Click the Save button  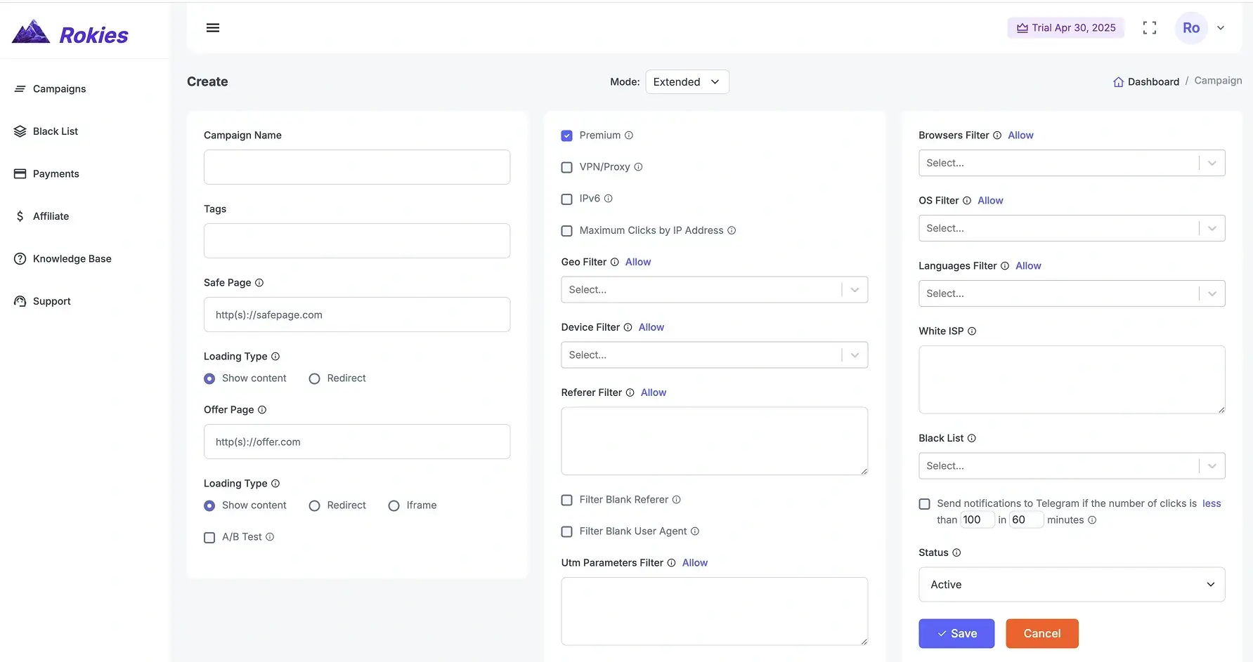pyautogui.click(x=956, y=633)
